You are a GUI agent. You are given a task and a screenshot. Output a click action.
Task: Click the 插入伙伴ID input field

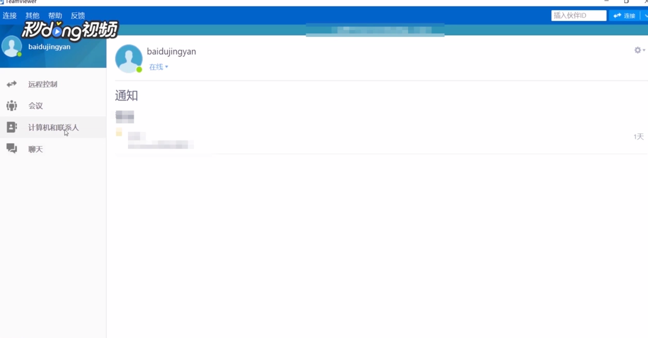(579, 16)
